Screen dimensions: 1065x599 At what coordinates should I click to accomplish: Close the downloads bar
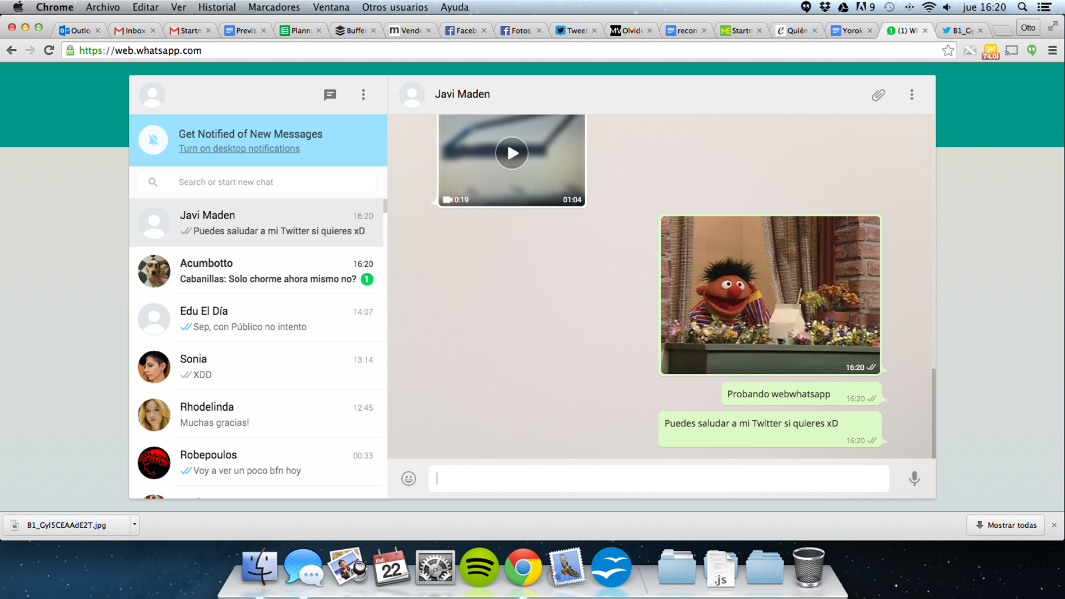tap(1054, 525)
